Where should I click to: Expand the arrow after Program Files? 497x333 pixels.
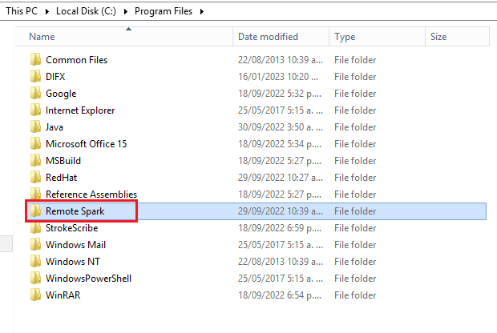(202, 12)
